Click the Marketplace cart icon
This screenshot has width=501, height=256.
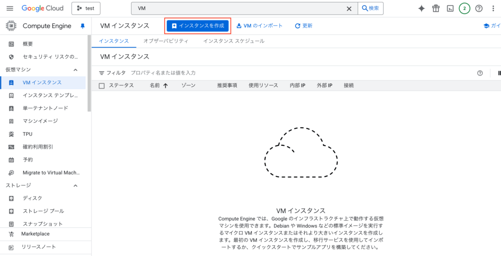tap(11, 234)
